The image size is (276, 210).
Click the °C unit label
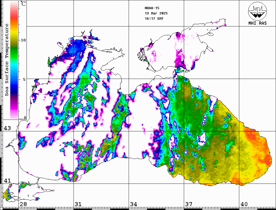pyautogui.click(x=23, y=3)
